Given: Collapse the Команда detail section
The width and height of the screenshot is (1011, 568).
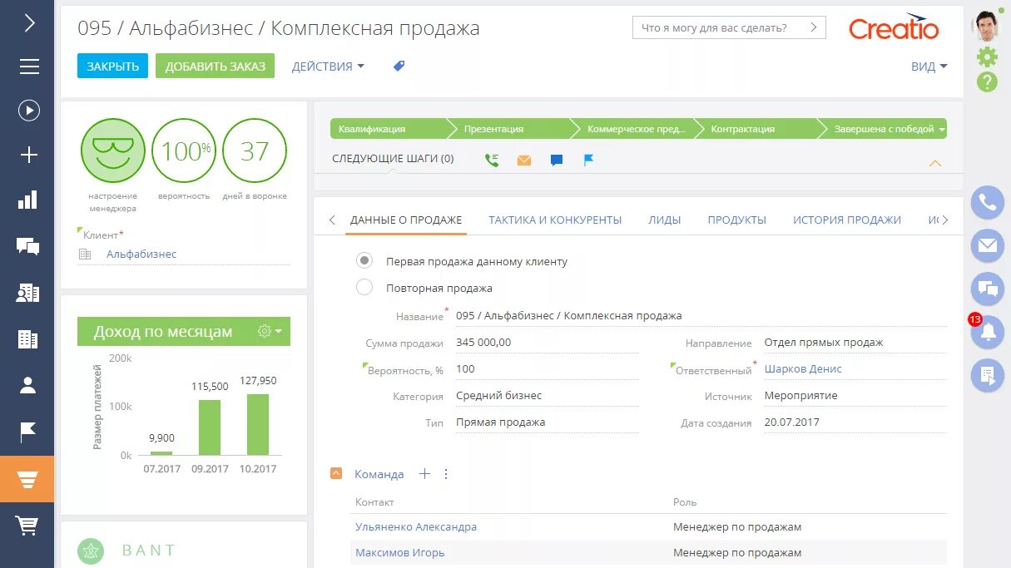Looking at the screenshot, I should point(336,474).
